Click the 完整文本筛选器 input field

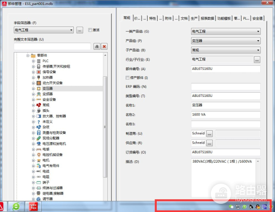[52, 47]
